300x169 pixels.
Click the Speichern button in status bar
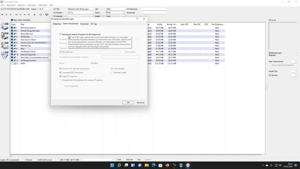click(x=129, y=160)
